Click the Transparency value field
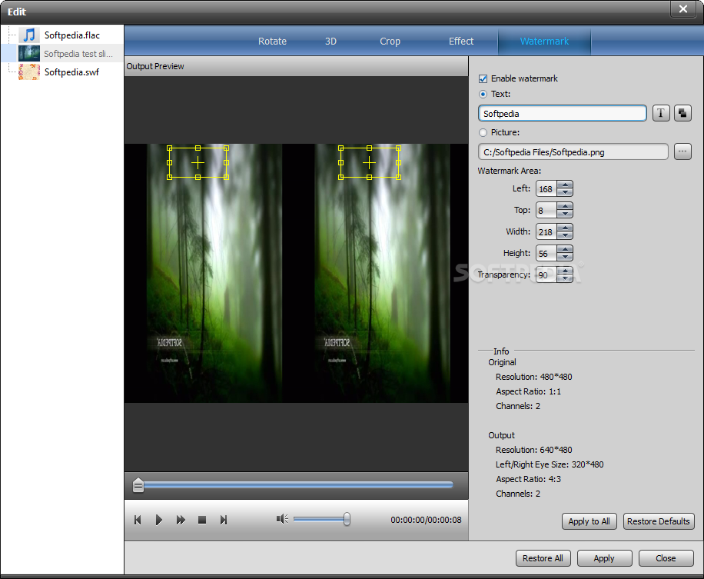 point(546,275)
